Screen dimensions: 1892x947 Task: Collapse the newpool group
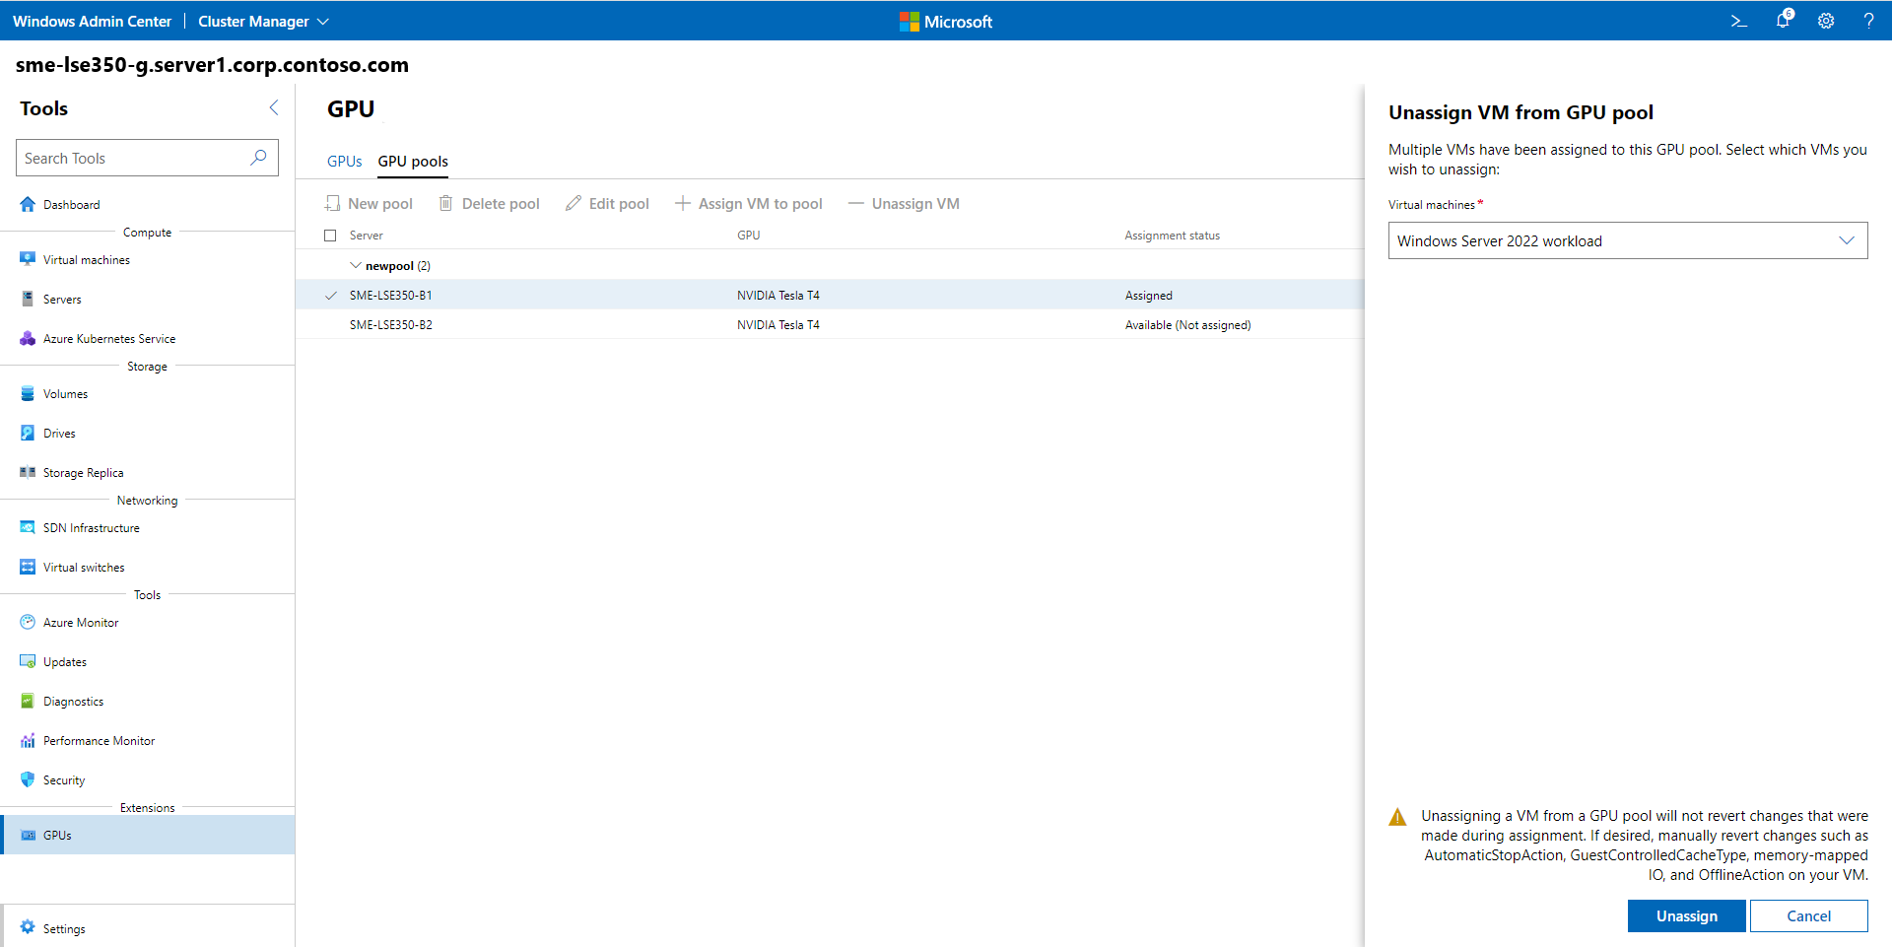click(x=356, y=266)
